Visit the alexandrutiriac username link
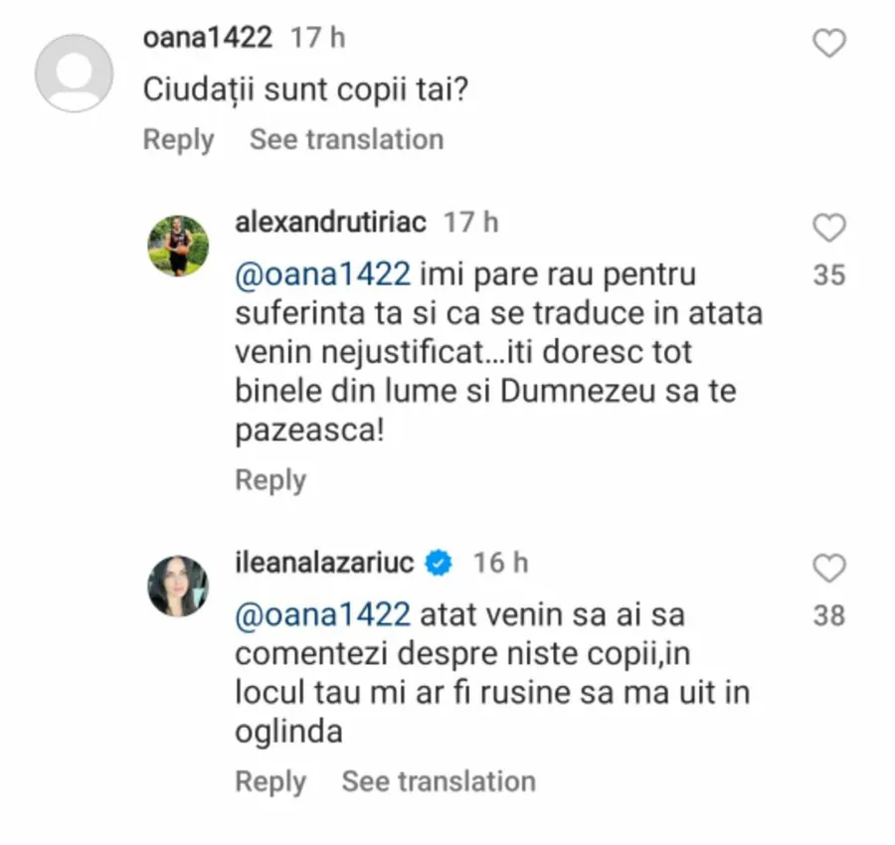 click(330, 222)
